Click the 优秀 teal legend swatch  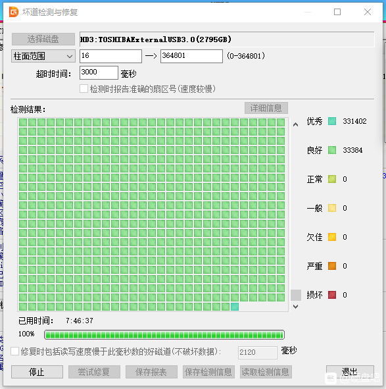coord(332,121)
